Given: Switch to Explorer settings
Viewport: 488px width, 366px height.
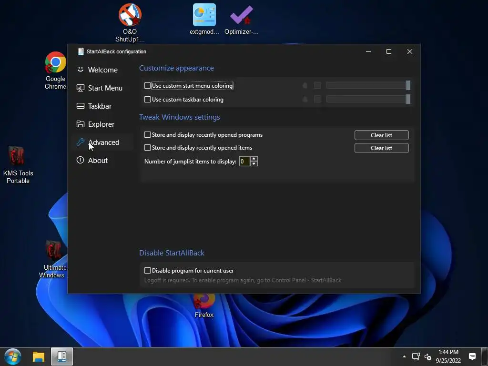Looking at the screenshot, I should click(101, 124).
